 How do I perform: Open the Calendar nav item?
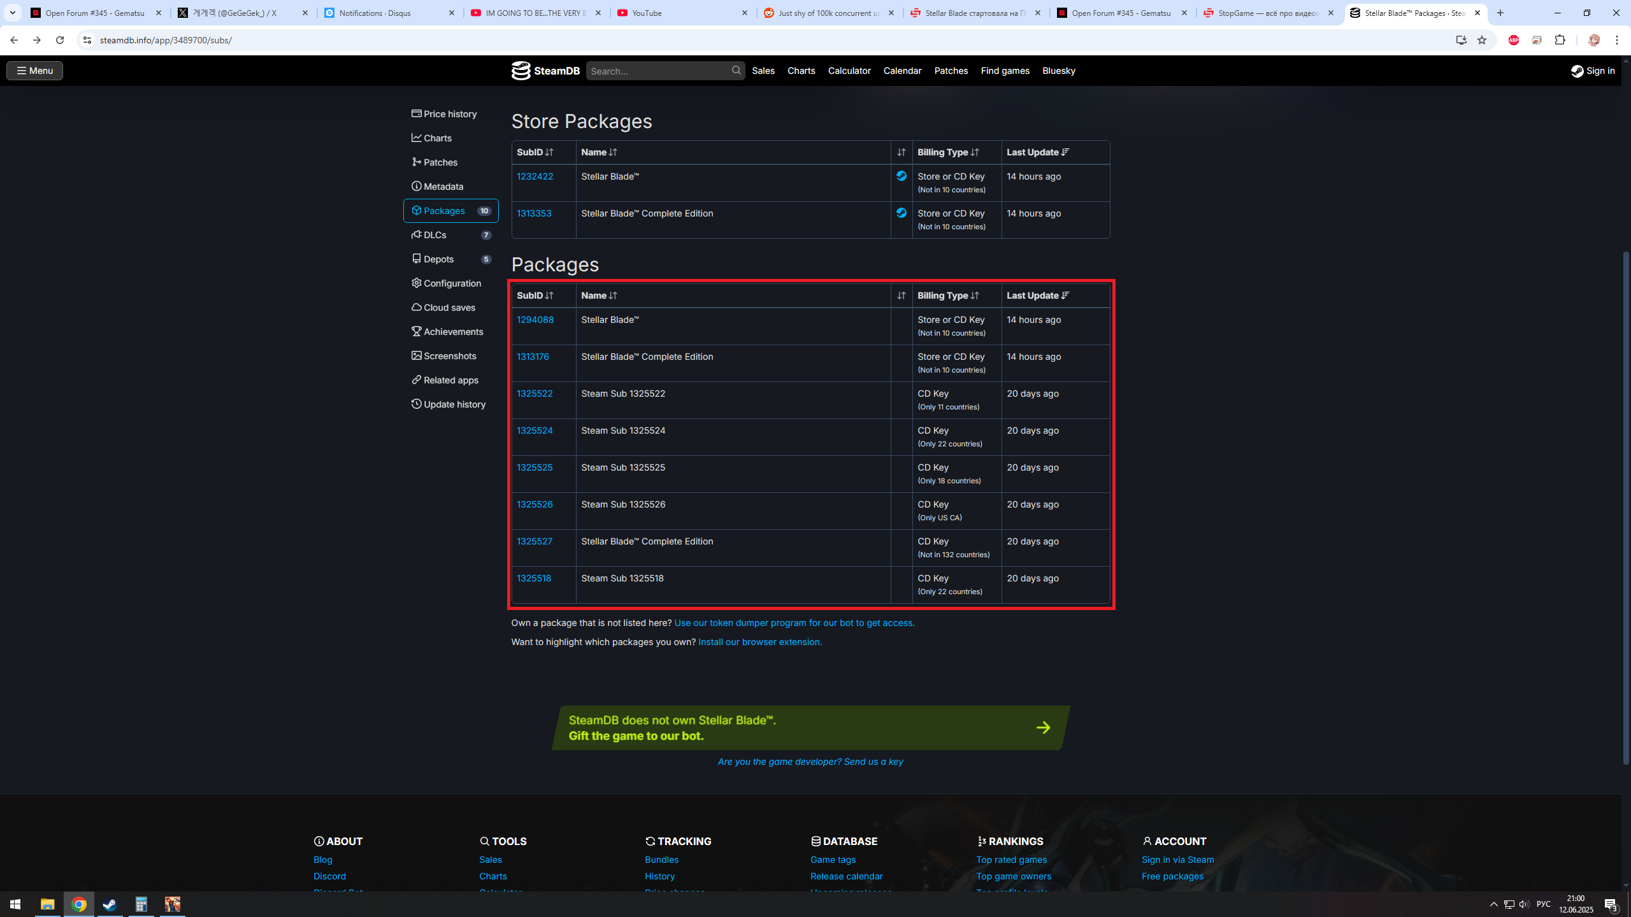(902, 71)
